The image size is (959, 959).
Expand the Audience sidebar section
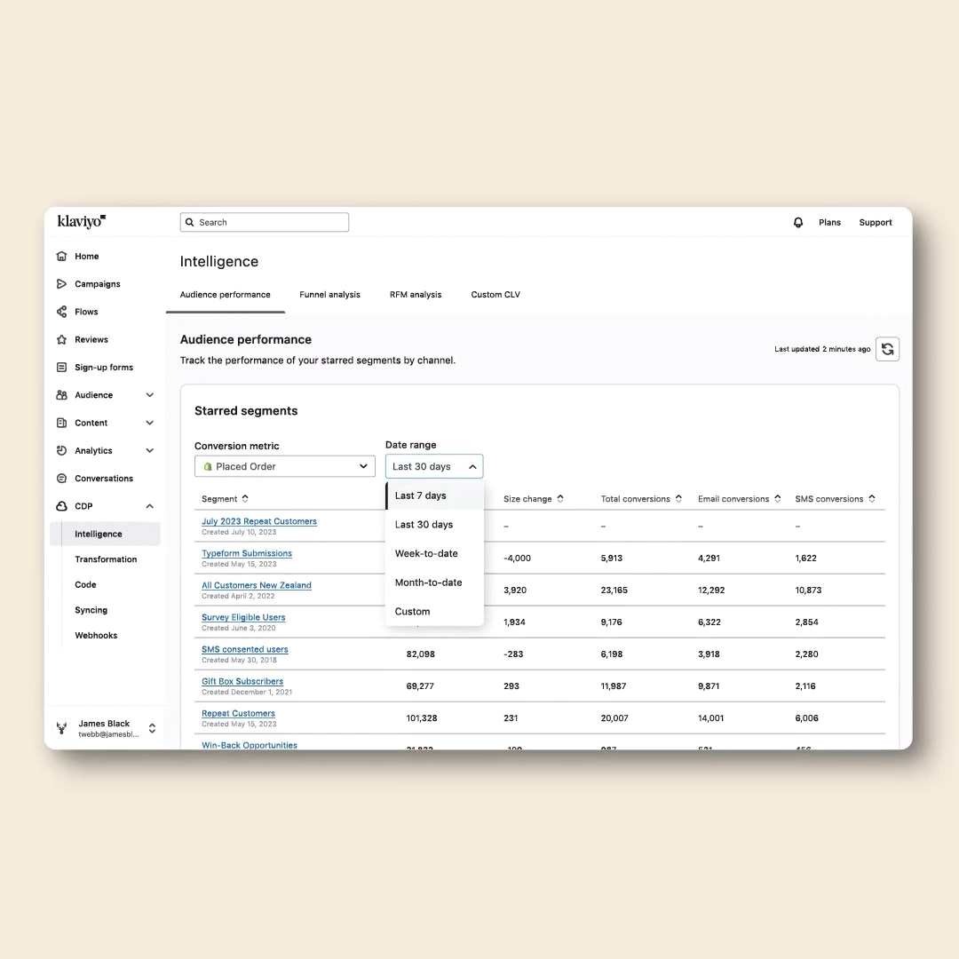coord(149,395)
